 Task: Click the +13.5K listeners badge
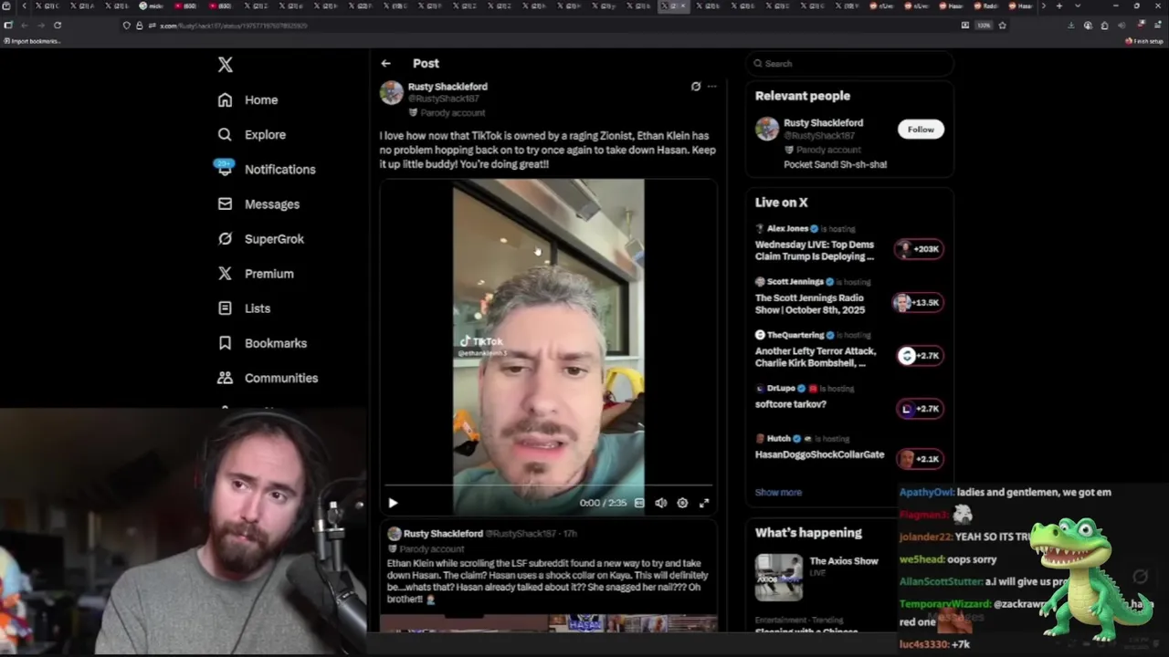pos(919,303)
